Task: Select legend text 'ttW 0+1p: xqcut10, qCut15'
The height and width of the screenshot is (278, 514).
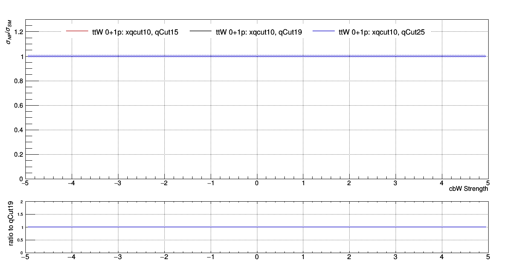Action: point(136,32)
